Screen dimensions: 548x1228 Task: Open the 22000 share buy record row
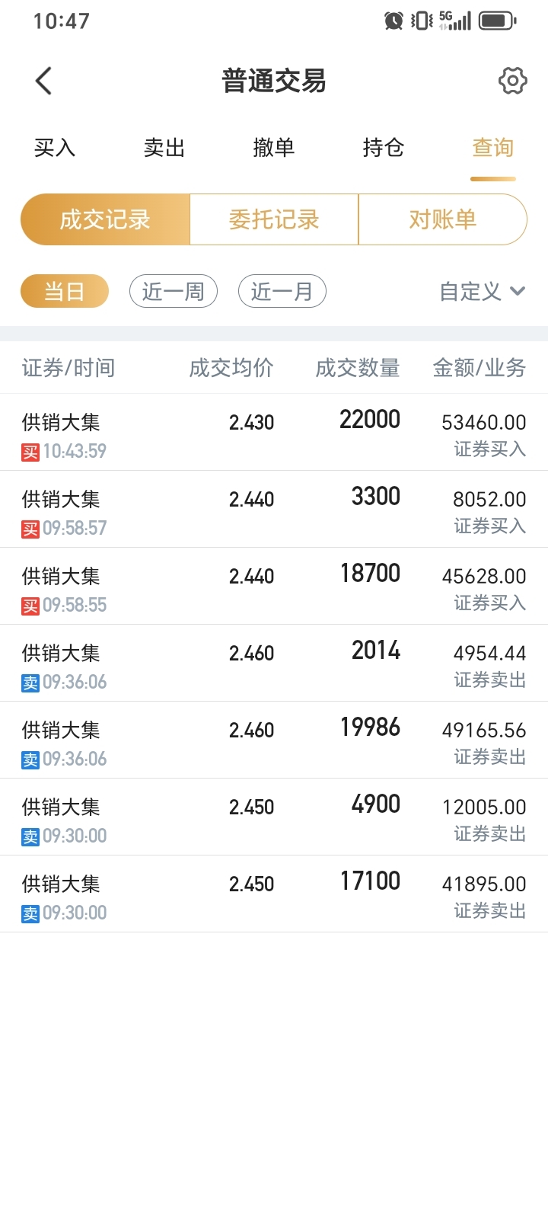pos(274,433)
